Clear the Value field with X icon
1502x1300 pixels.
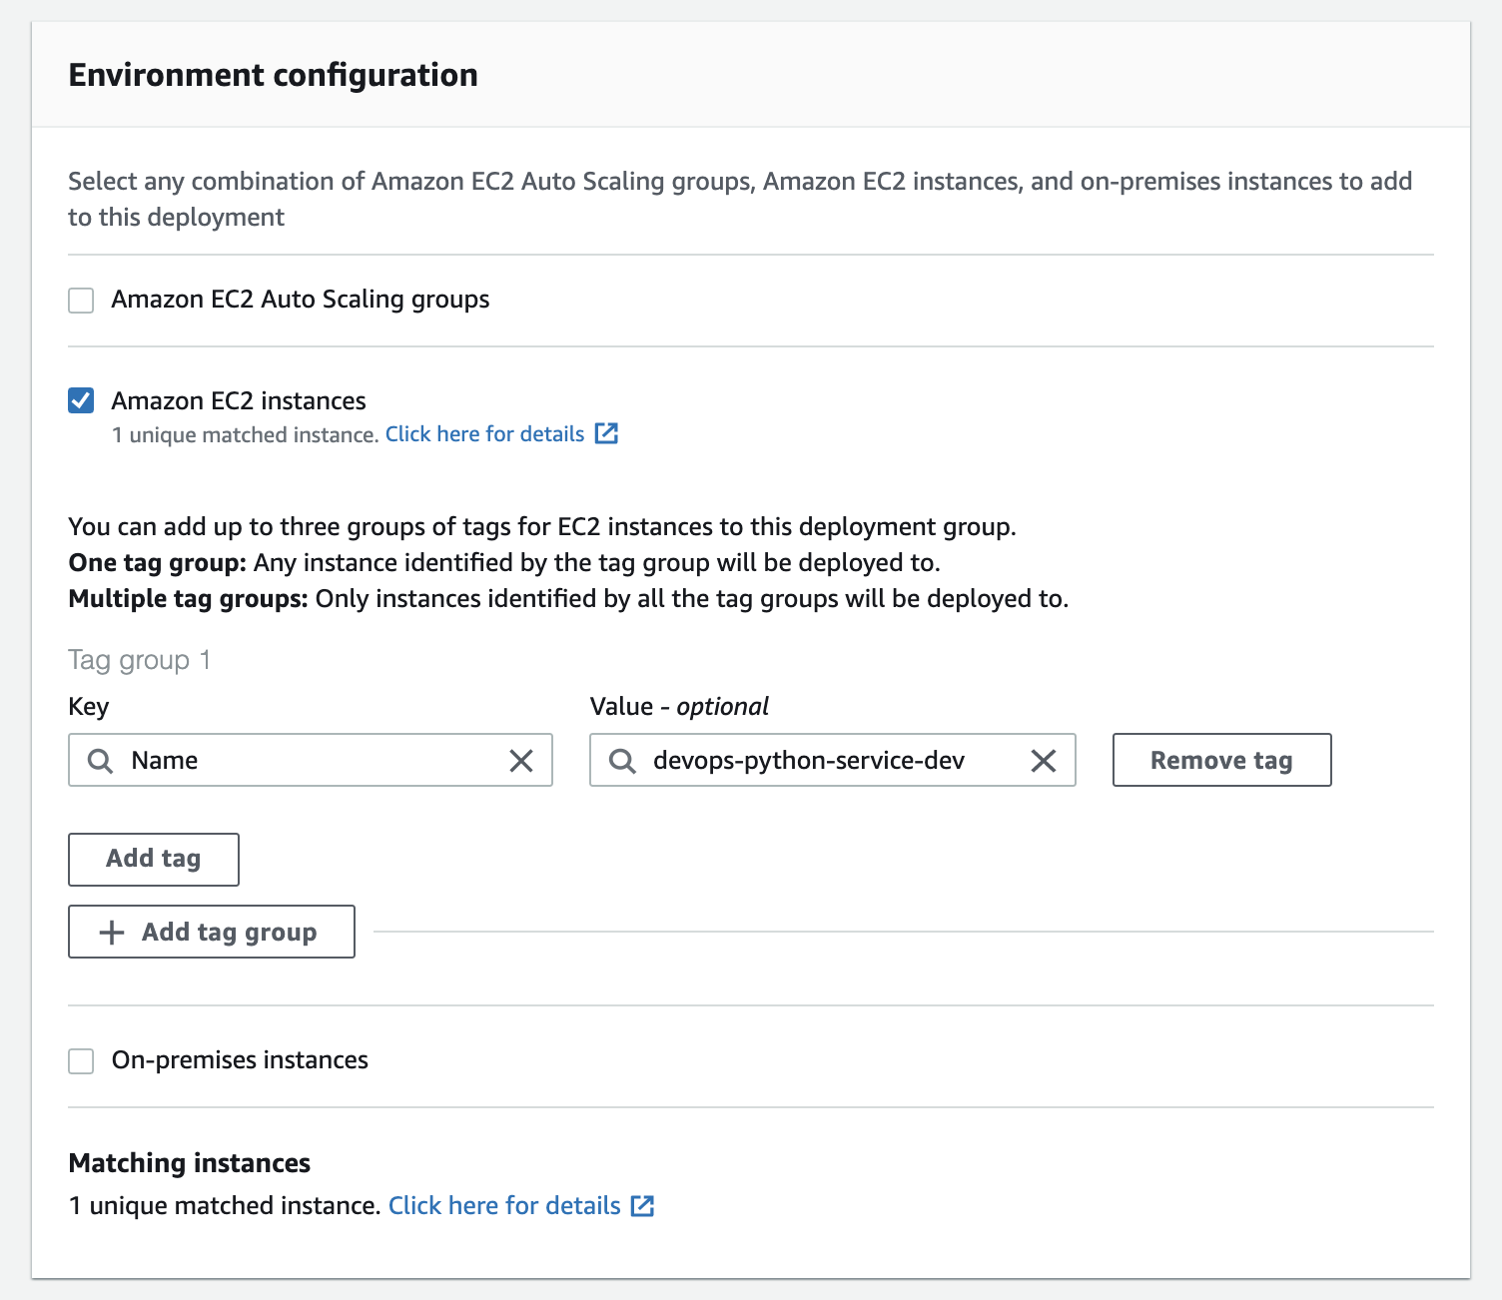point(1044,761)
